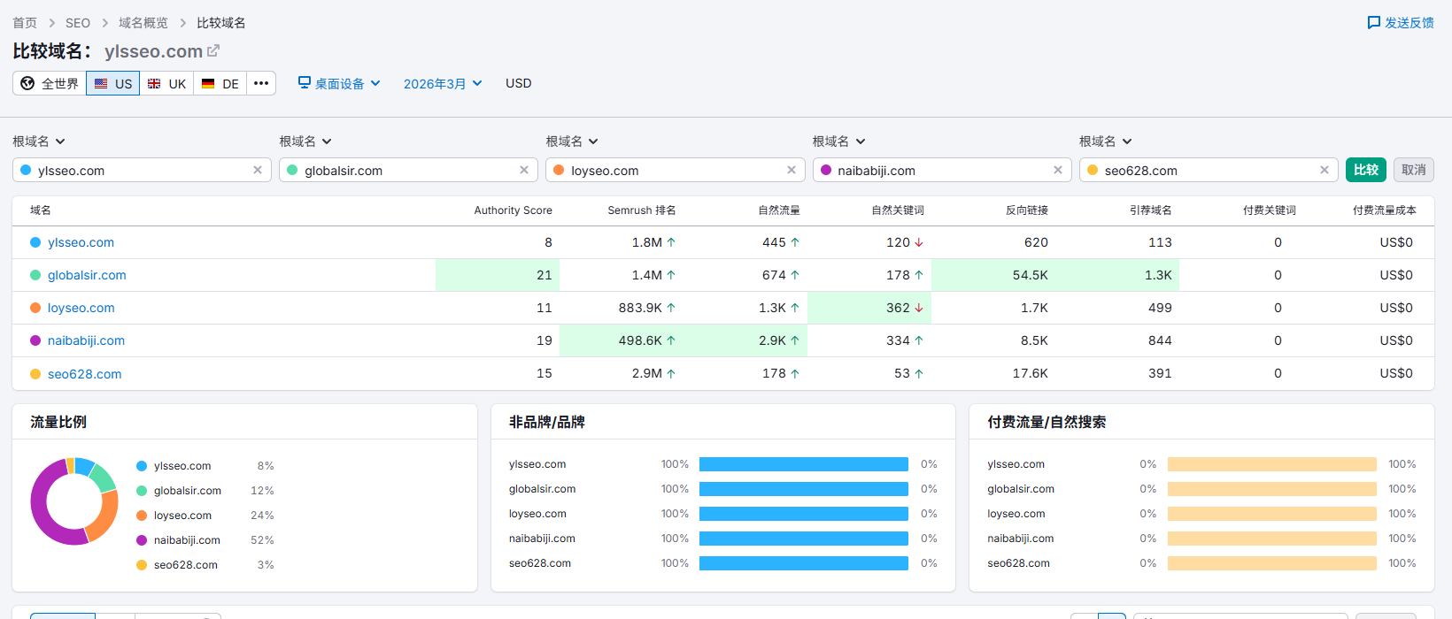Click the traffic share donut chart

pyautogui.click(x=74, y=501)
